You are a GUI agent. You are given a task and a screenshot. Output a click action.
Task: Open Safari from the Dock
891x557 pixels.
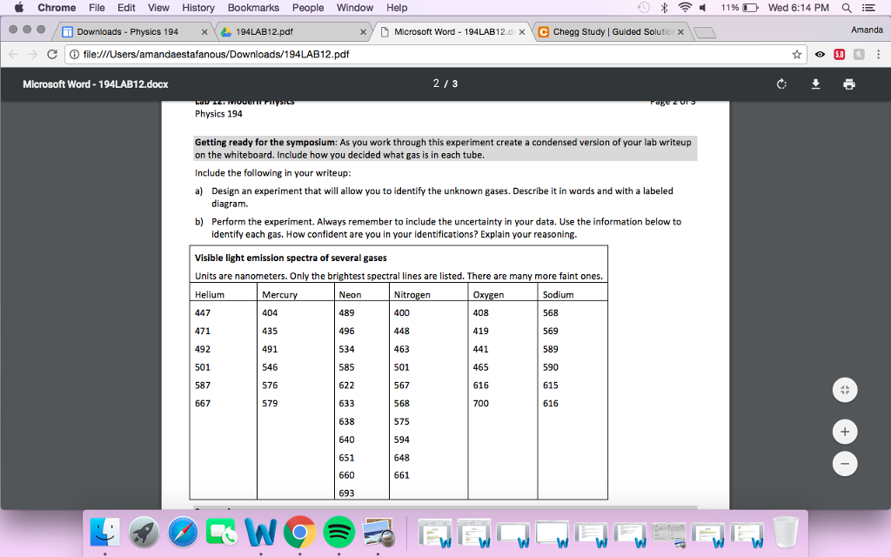coord(183,533)
